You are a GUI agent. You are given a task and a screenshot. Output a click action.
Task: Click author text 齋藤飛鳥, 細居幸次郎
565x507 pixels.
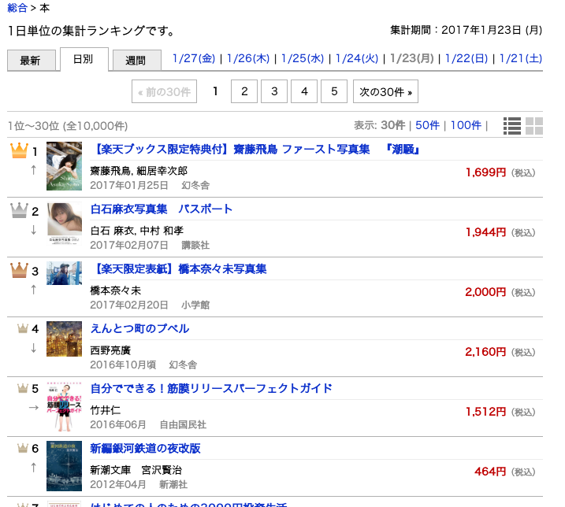pos(139,171)
